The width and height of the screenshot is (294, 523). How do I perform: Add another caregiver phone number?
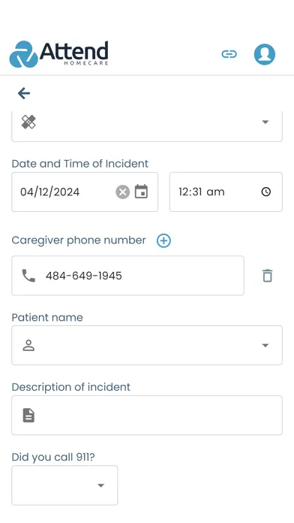(163, 240)
